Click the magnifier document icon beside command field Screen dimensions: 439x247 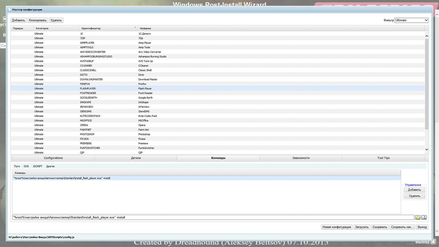(424, 217)
